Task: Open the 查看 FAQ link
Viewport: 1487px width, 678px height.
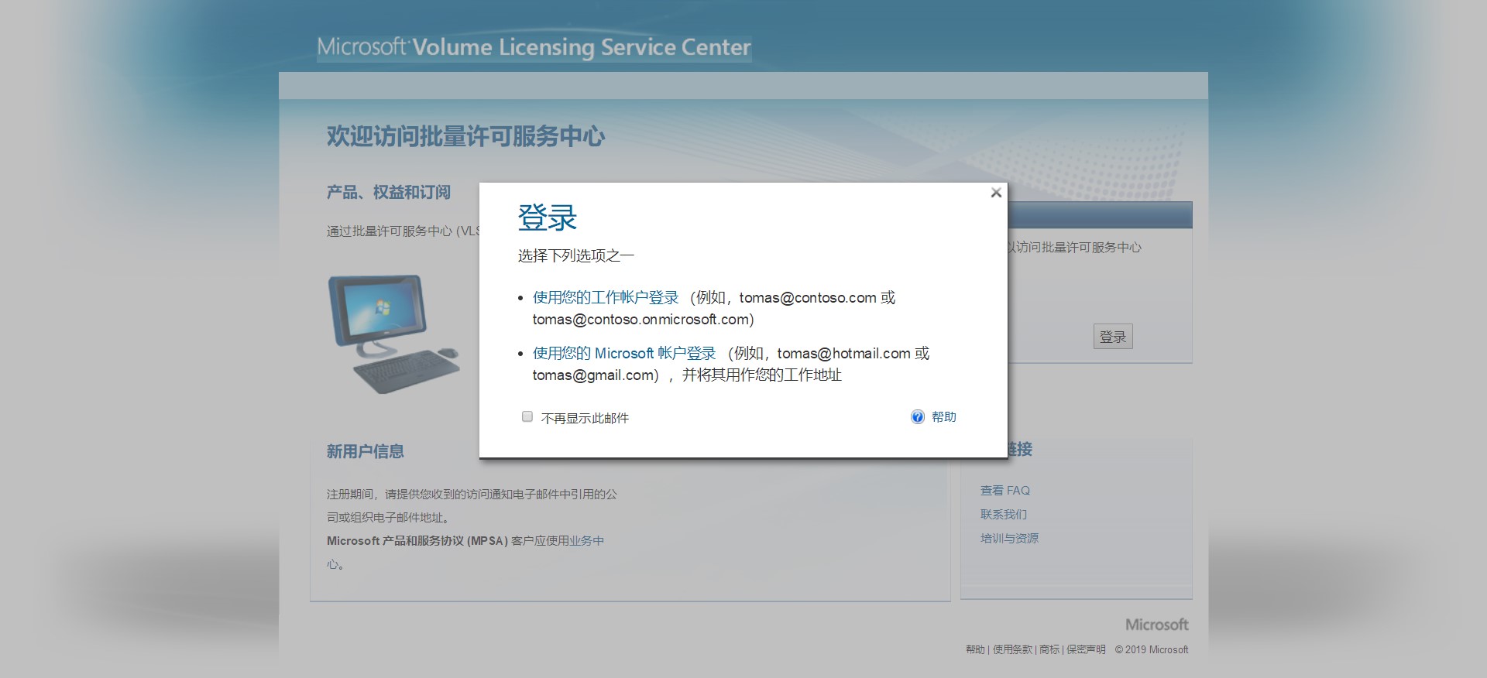Action: coord(1004,490)
